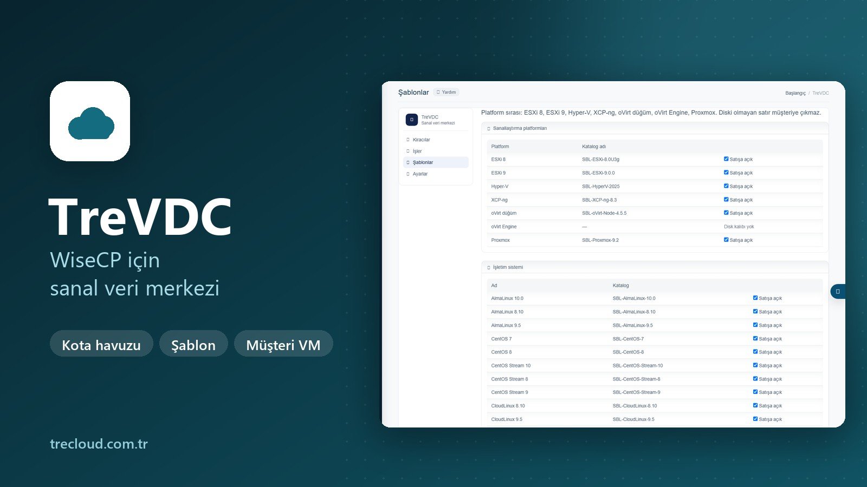867x487 pixels.
Task: Open the floating side panel button
Action: [838, 292]
